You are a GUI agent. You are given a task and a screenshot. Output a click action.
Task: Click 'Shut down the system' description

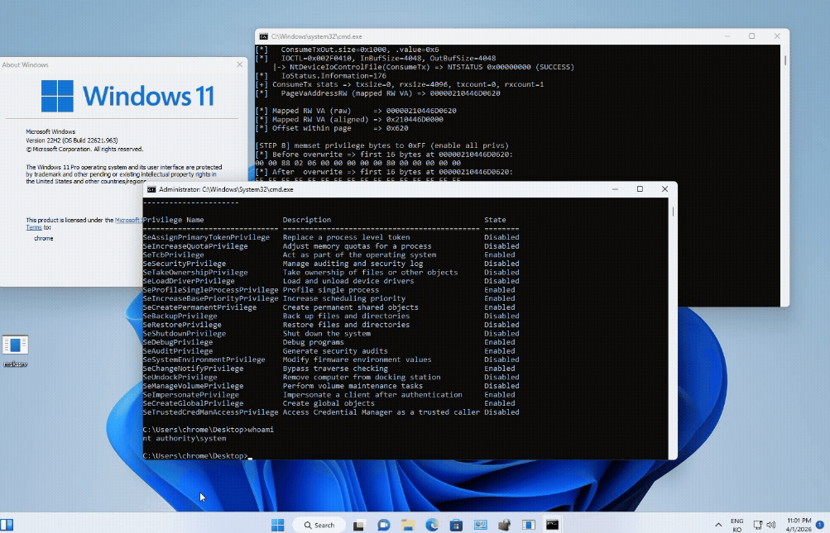pyautogui.click(x=327, y=334)
